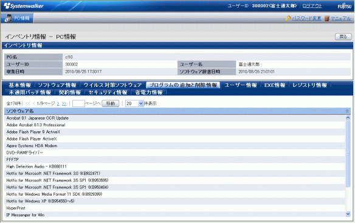
Task: Click the book icon beside マニュアル
Action: pos(326,18)
